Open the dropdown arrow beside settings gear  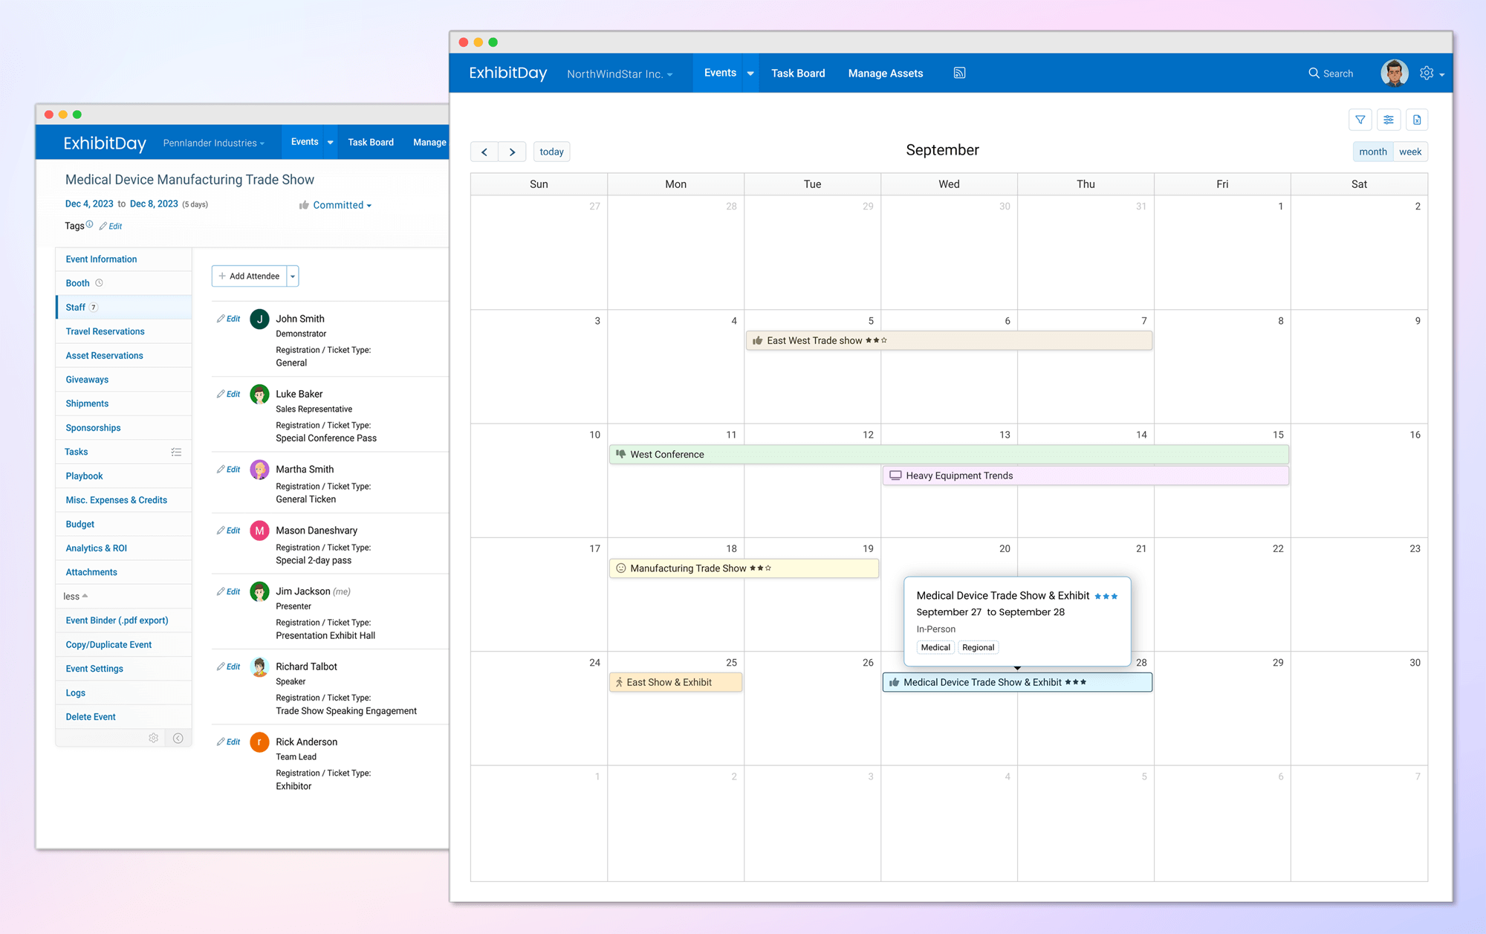click(1441, 74)
